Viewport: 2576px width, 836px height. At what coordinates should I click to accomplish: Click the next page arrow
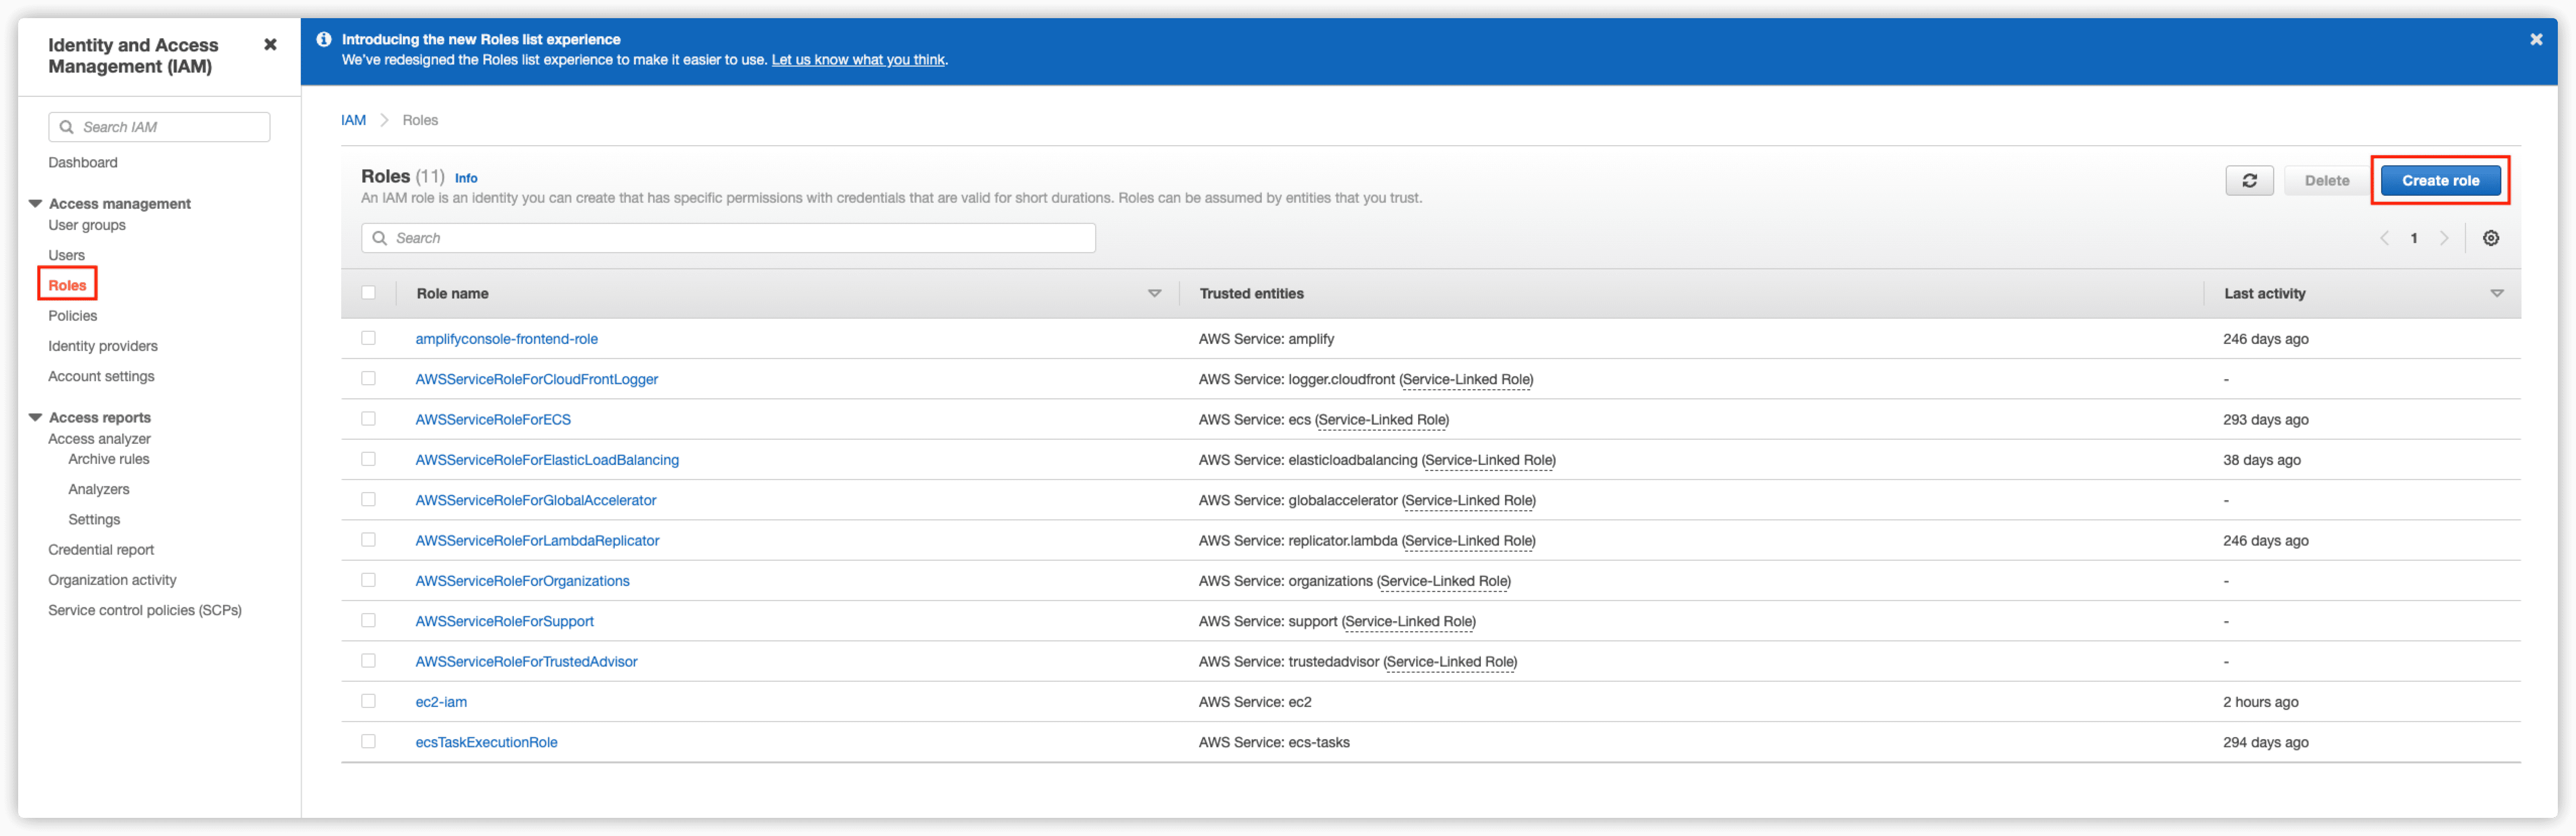[2445, 237]
